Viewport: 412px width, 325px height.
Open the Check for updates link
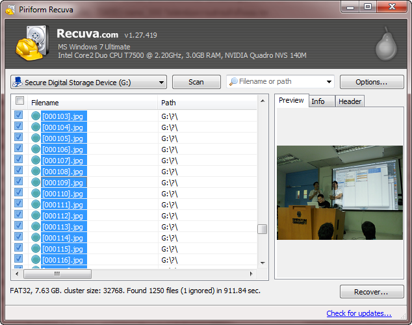point(359,313)
